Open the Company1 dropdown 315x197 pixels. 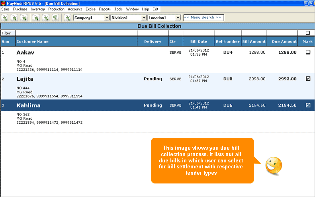107,18
